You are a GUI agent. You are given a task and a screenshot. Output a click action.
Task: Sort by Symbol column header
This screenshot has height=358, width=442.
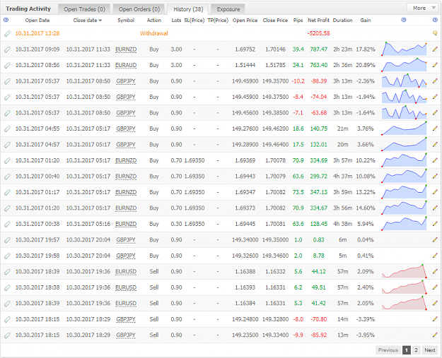tap(126, 20)
